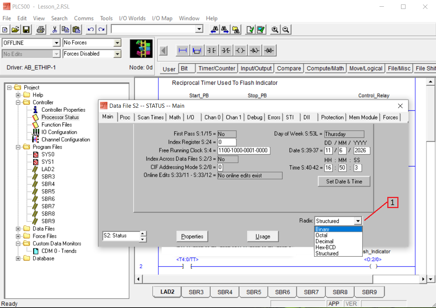Image resolution: width=436 pixels, height=308 pixels.
Task: Open the Forces Disabled dropdown
Action: point(117,54)
